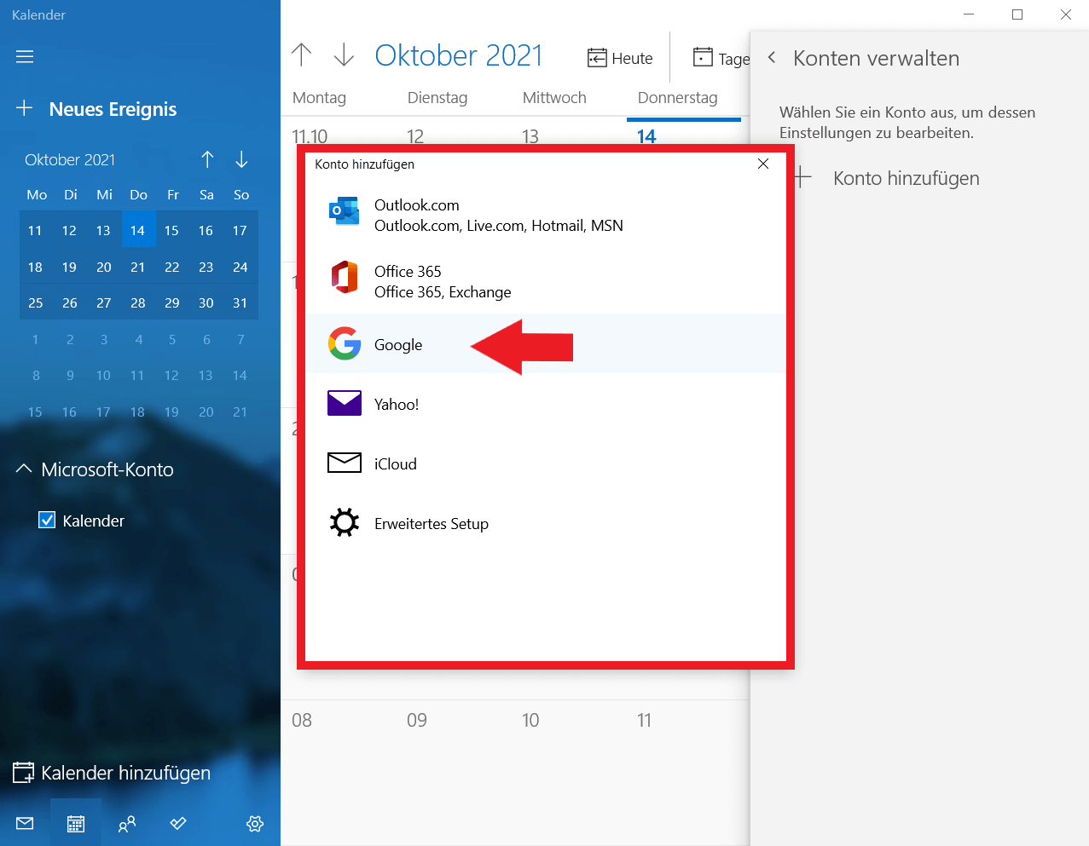Go to next month in mini calendar

(241, 159)
